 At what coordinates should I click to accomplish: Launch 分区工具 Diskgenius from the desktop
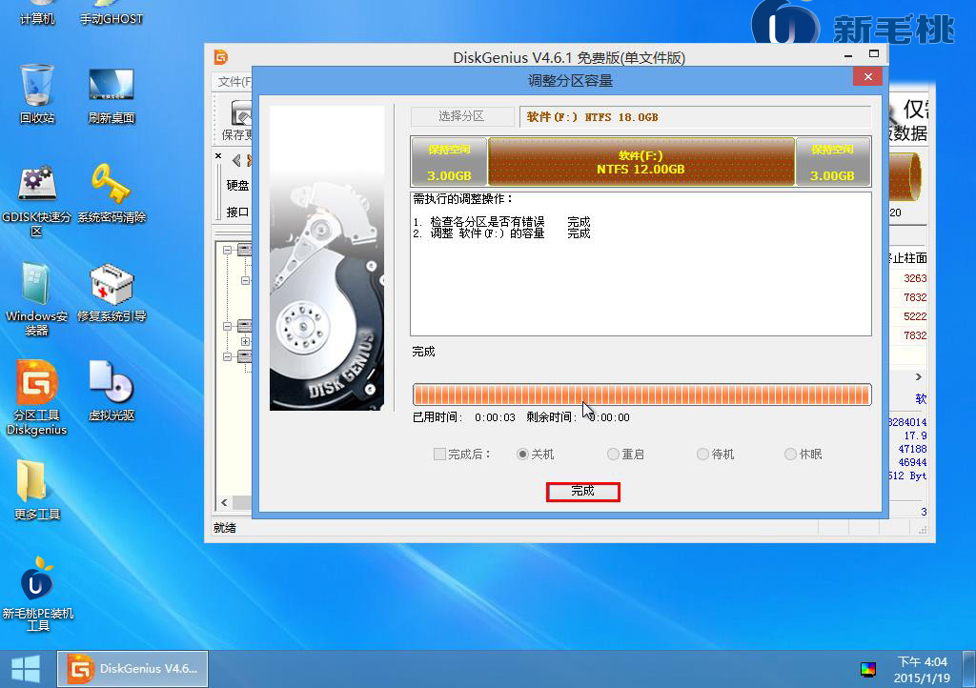(x=37, y=398)
